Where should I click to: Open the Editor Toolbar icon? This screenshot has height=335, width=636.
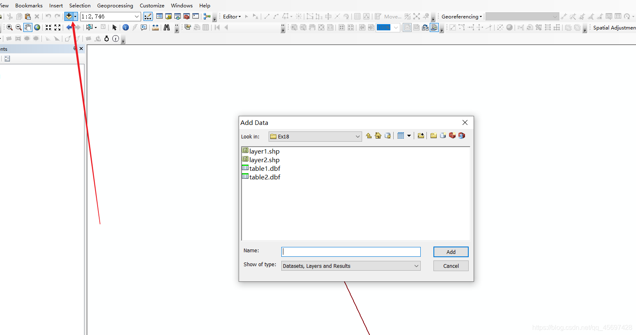coord(148,16)
